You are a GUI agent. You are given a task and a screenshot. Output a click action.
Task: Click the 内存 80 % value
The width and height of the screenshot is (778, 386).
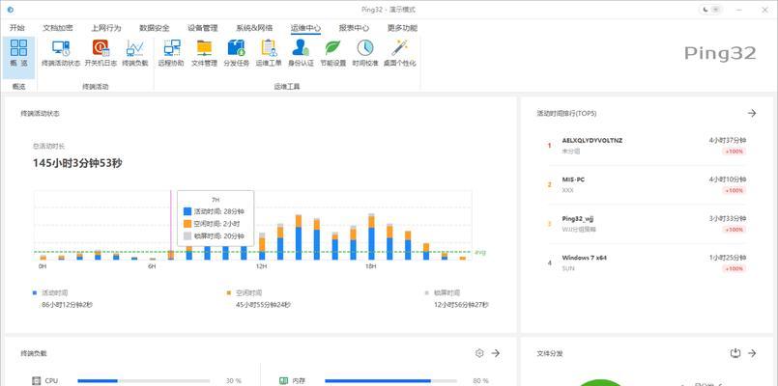(480, 381)
